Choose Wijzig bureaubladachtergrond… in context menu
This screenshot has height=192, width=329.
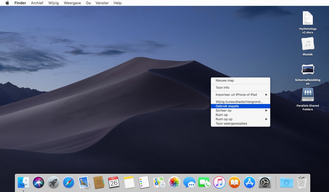click(x=241, y=102)
